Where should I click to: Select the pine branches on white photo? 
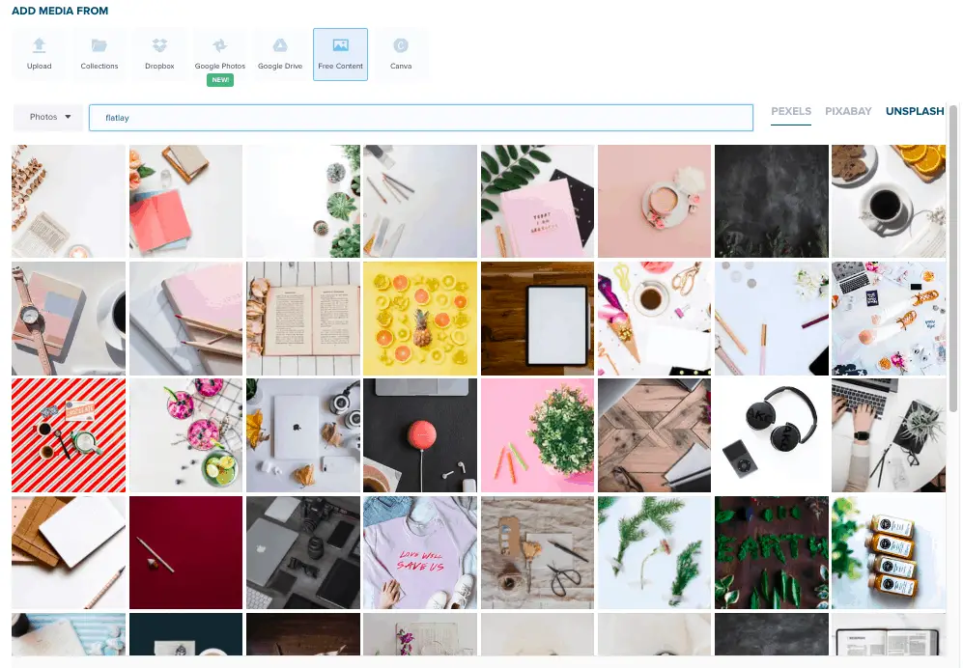(x=654, y=552)
